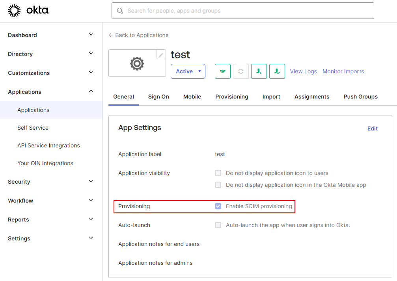Go Back to Applications
The width and height of the screenshot is (397, 281).
pos(138,35)
